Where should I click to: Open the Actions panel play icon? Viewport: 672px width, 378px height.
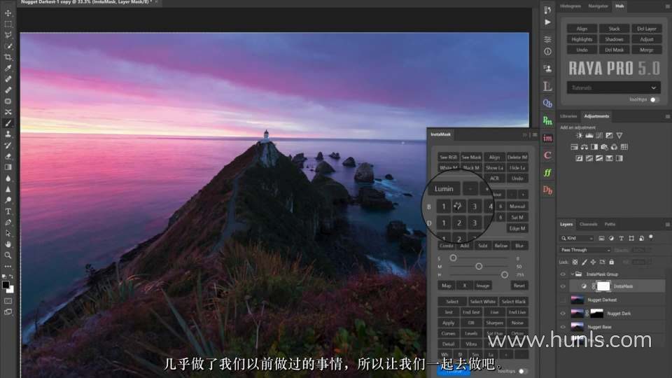tap(547, 22)
